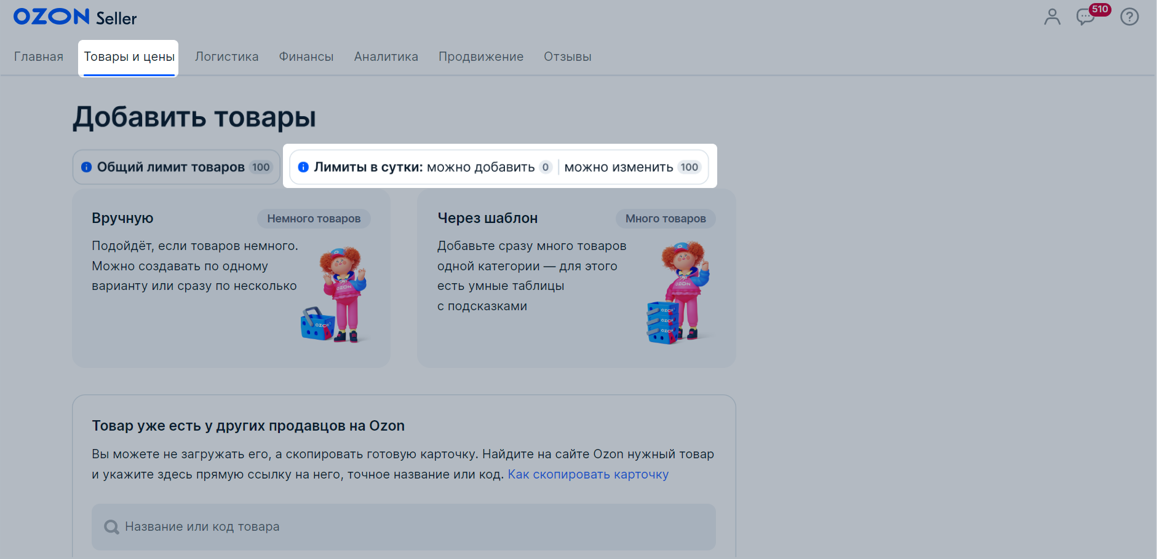Select the Товары и цены tab

129,57
